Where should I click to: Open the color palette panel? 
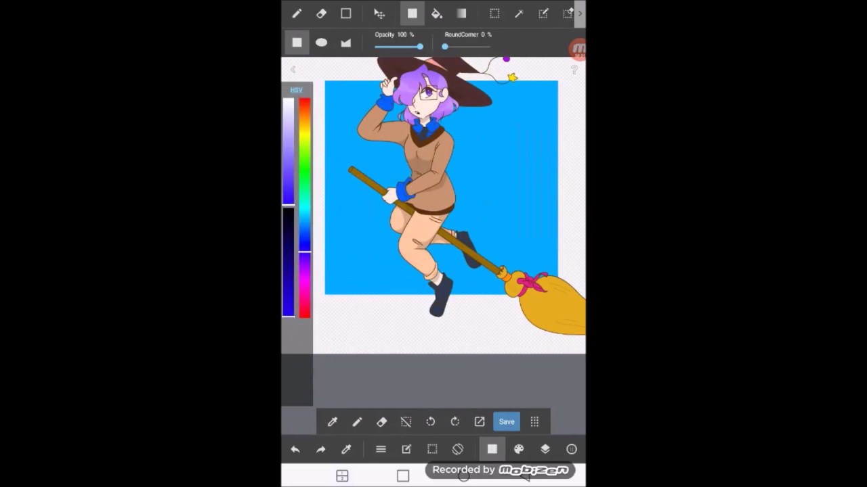click(x=519, y=449)
